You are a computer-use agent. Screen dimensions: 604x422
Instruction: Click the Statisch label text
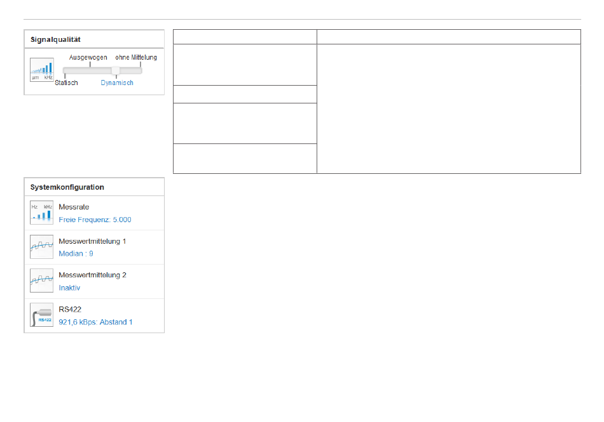(66, 82)
